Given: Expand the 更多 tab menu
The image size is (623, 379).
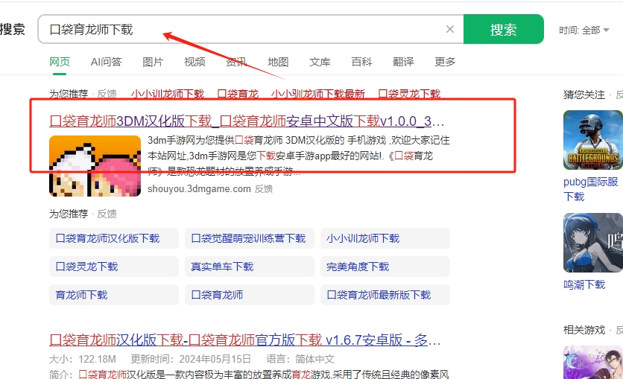Looking at the screenshot, I should click(x=445, y=62).
